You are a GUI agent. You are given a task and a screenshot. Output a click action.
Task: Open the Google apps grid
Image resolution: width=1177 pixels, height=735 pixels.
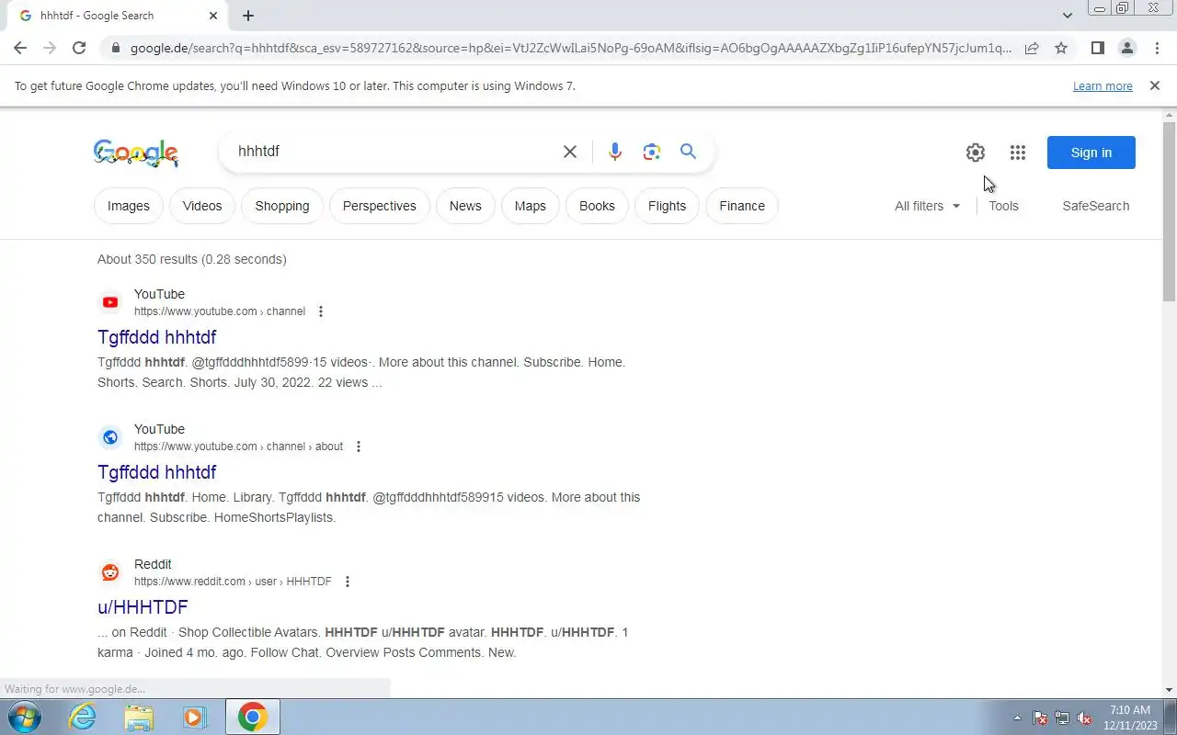tap(1017, 153)
